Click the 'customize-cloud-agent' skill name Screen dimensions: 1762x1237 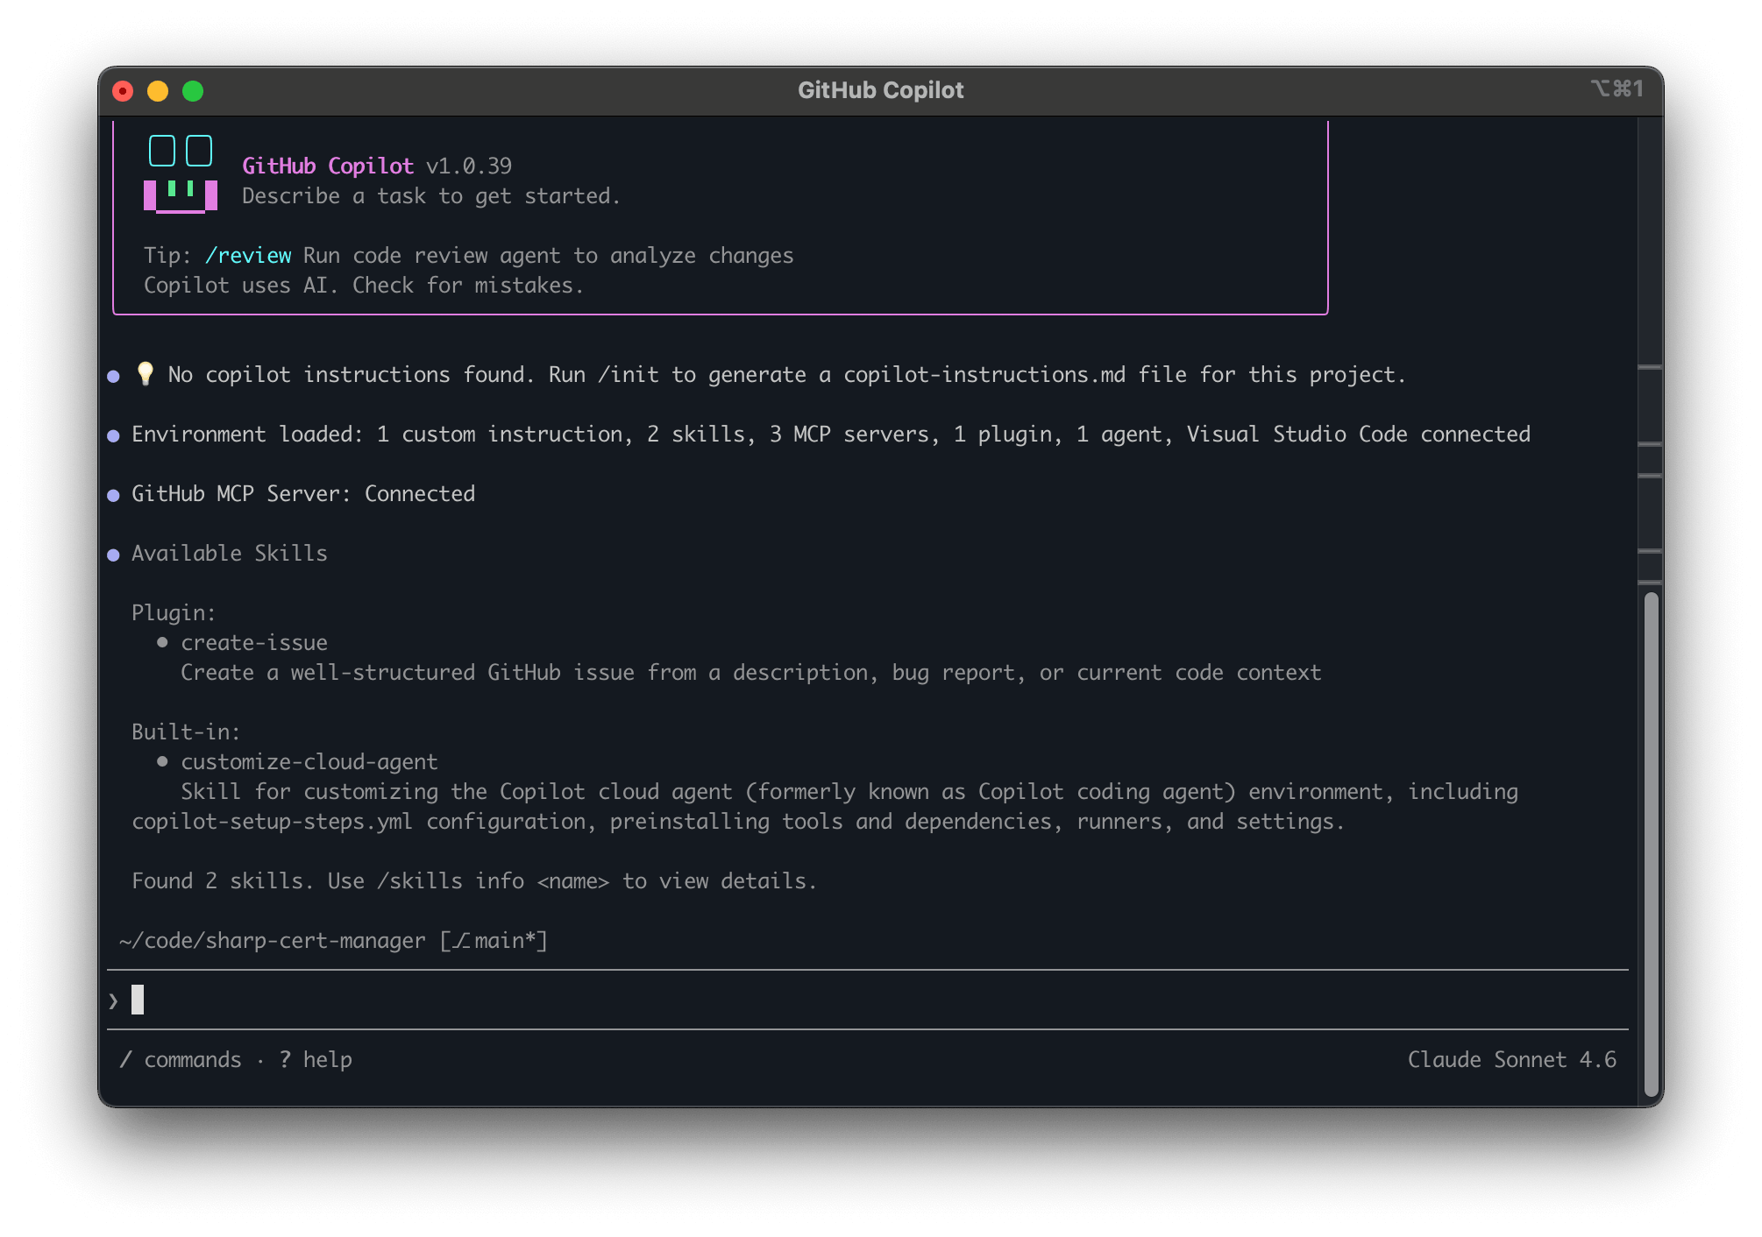point(309,762)
